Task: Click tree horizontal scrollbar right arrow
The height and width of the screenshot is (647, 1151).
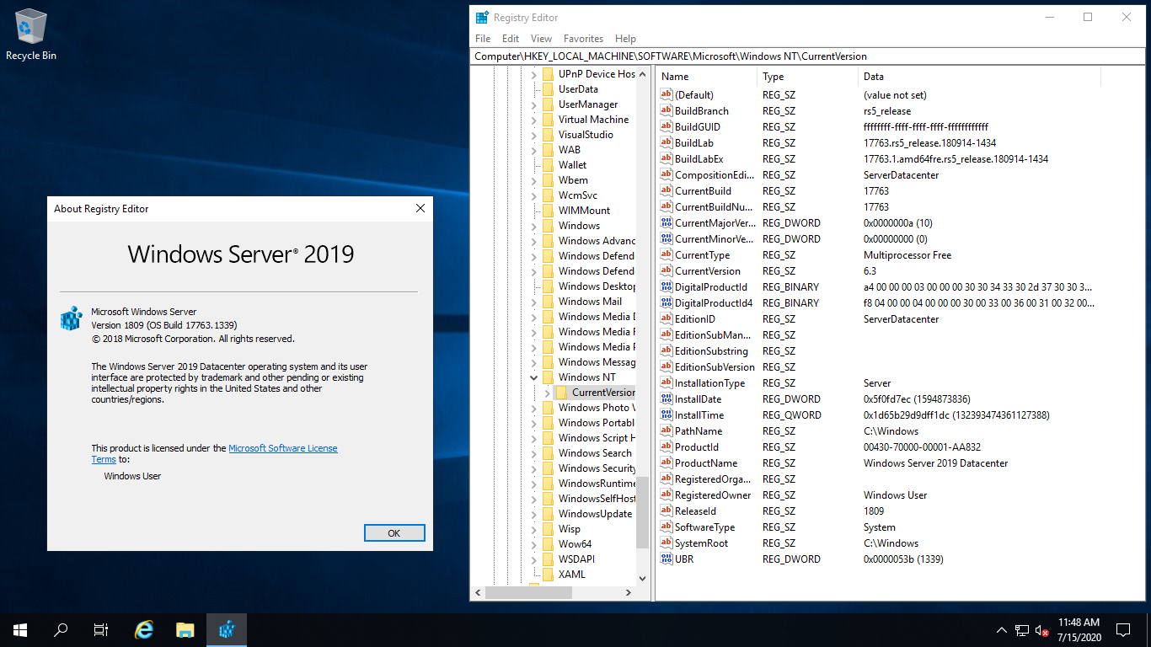Action: [628, 593]
